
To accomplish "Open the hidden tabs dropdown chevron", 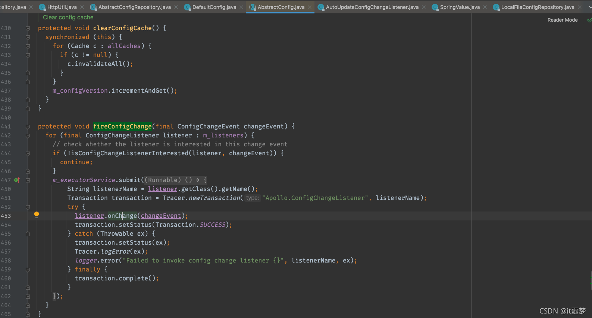I will point(589,7).
